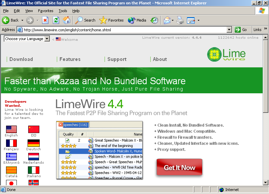Go to the Home page icon

[67, 20]
